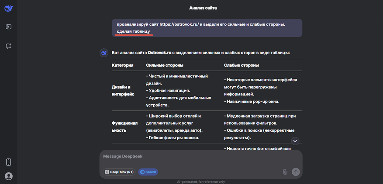Click the chat title "Анализ сайта"
Viewport: 383px width, 184px height.
pos(203,8)
